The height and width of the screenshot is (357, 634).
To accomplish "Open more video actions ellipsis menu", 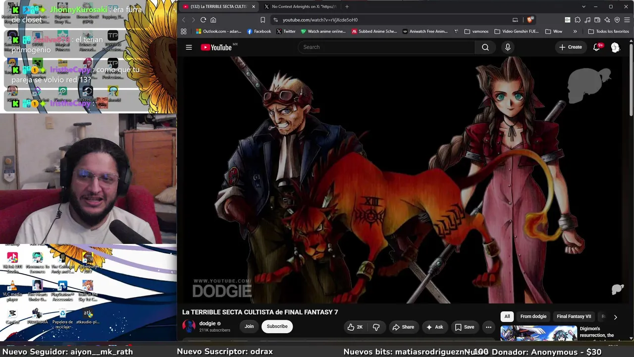I will (x=488, y=327).
